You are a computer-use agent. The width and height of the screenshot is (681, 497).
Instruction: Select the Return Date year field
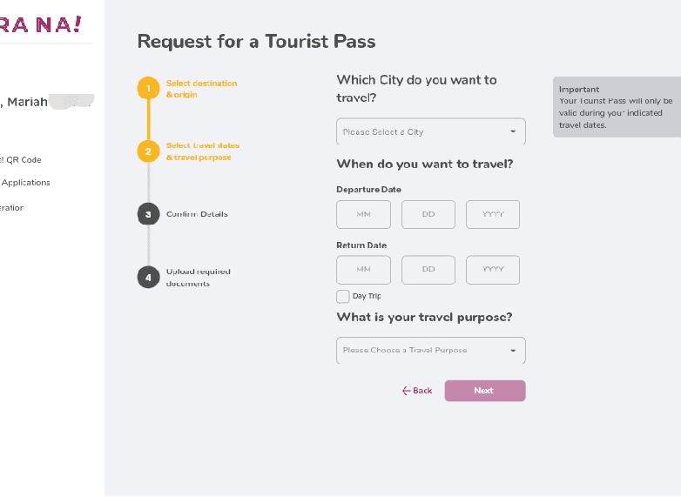point(493,270)
